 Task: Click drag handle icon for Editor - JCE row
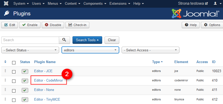pyautogui.click(x=6, y=71)
